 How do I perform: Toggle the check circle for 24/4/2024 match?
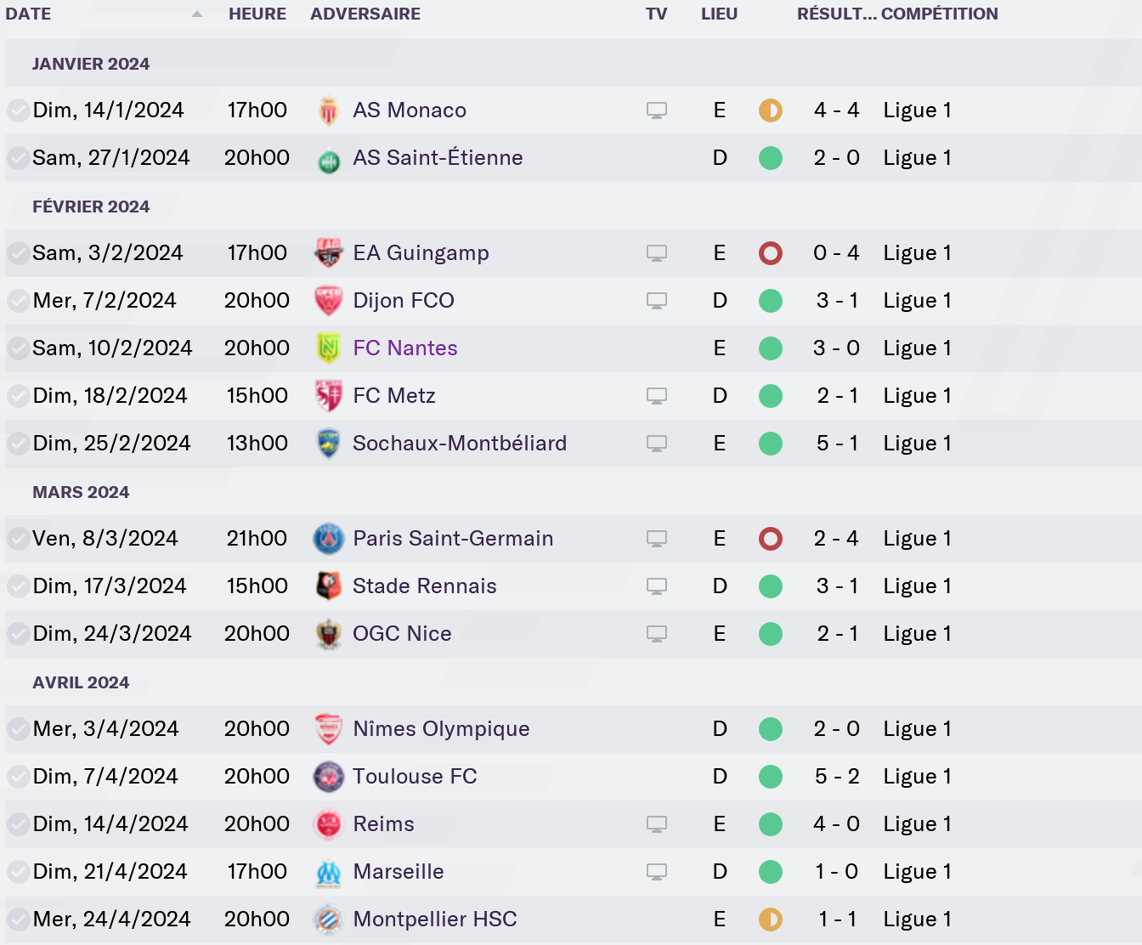point(18,920)
